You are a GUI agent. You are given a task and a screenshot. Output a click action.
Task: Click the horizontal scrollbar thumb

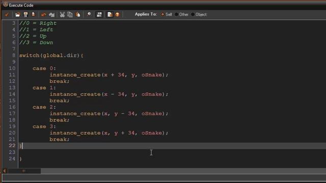coord(24,171)
